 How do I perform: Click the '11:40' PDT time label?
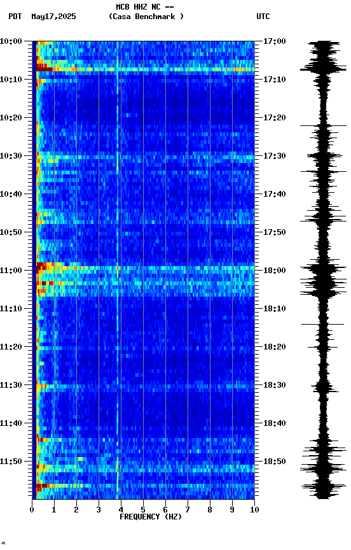pos(11,424)
